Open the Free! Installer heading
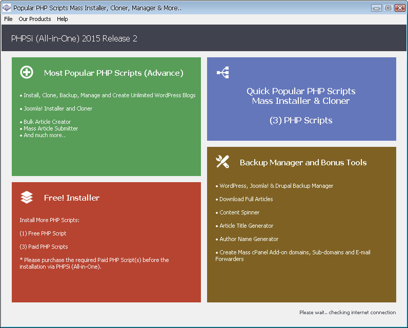408x328 pixels. coord(72,198)
